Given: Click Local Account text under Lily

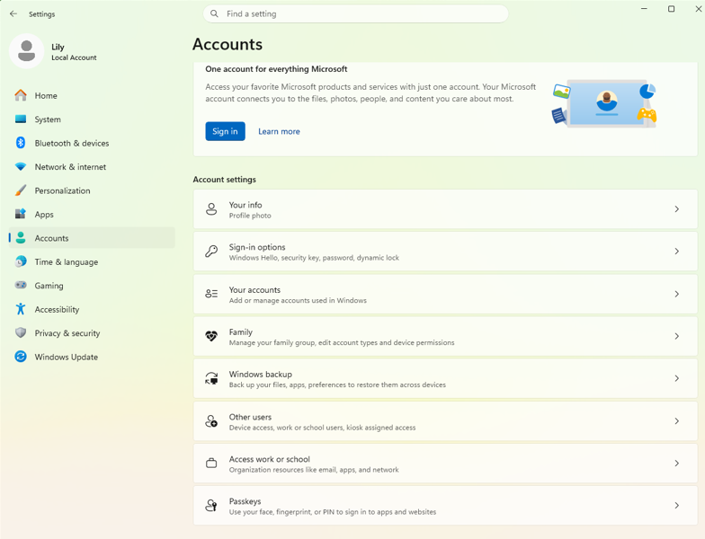Looking at the screenshot, I should [74, 57].
